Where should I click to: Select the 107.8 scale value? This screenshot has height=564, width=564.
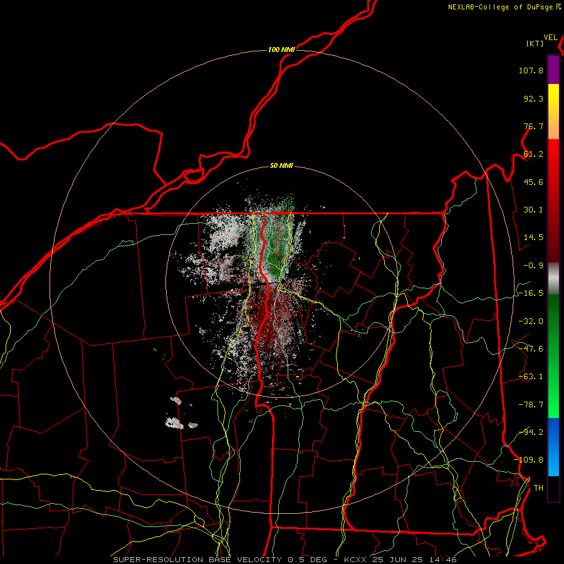531,70
